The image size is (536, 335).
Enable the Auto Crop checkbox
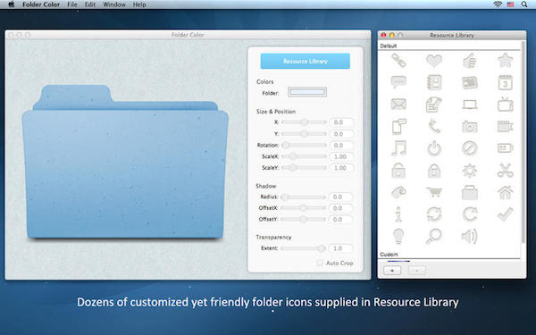[x=320, y=263]
